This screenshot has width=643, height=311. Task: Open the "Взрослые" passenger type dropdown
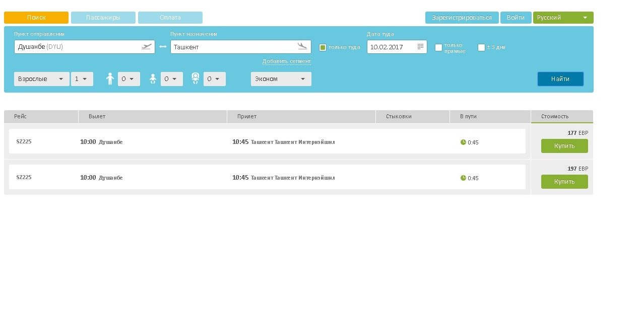(x=41, y=79)
